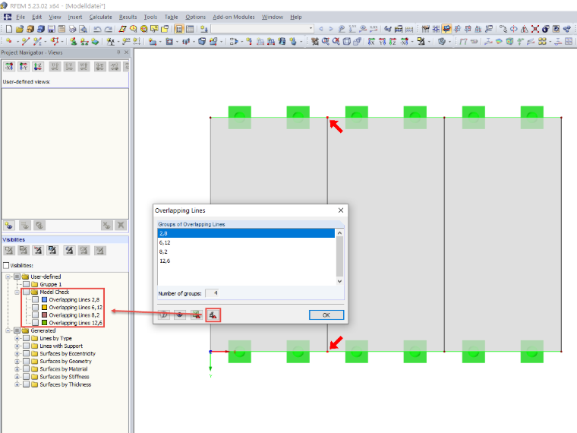Screen dimensions: 577x433
Task: Click the red X zoom-all icon in top toolbar
Action: click(535, 29)
